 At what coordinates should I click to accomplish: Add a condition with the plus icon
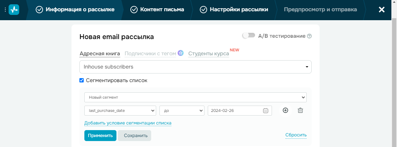click(286, 110)
